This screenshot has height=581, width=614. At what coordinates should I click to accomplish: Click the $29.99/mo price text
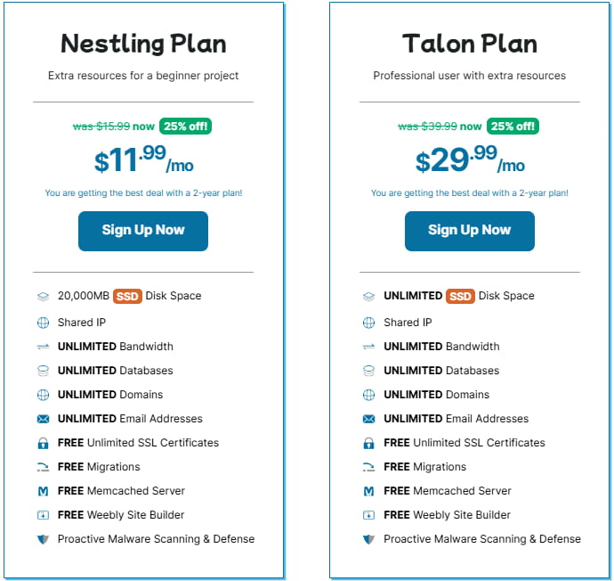pyautogui.click(x=469, y=160)
